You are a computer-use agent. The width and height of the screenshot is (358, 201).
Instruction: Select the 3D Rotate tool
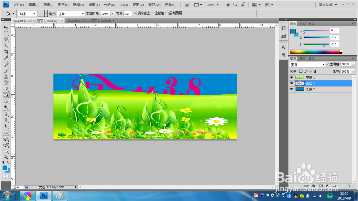pos(6,139)
